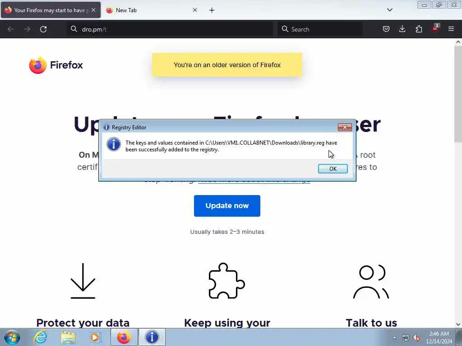This screenshot has height=346, width=462.
Task: List all tabs dropdown arrow
Action: coord(389,10)
